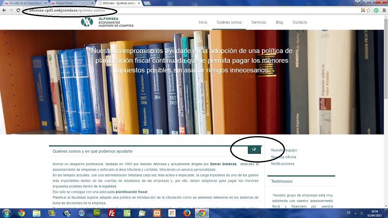The height and width of the screenshot is (218, 388).
Task: Click the 'Quiénes somos y en qué podemos ayudarte' heading
Action: 92,151
